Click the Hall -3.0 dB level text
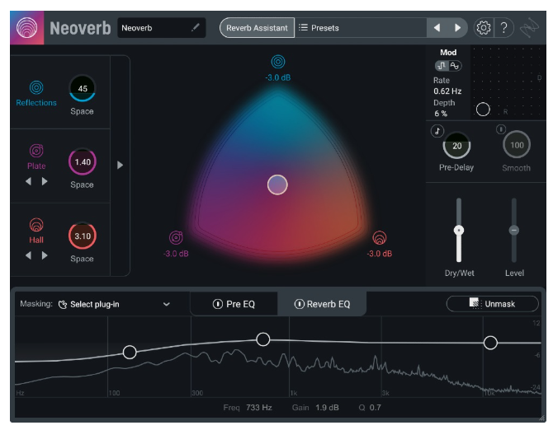Screen dimensions: 553x430 (380, 254)
